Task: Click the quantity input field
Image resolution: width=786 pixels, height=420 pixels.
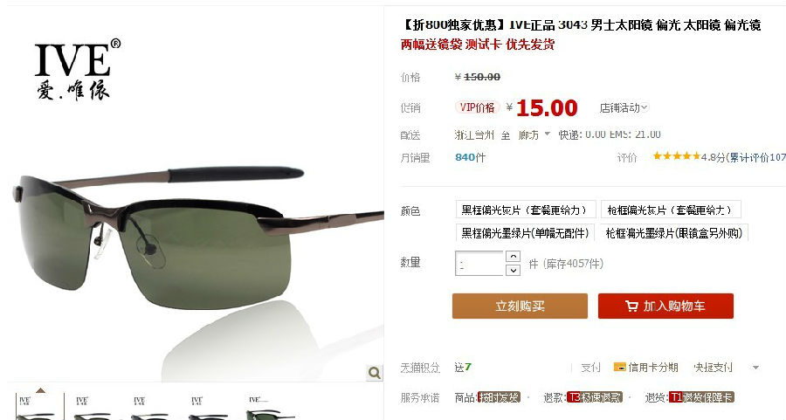Action: [479, 263]
